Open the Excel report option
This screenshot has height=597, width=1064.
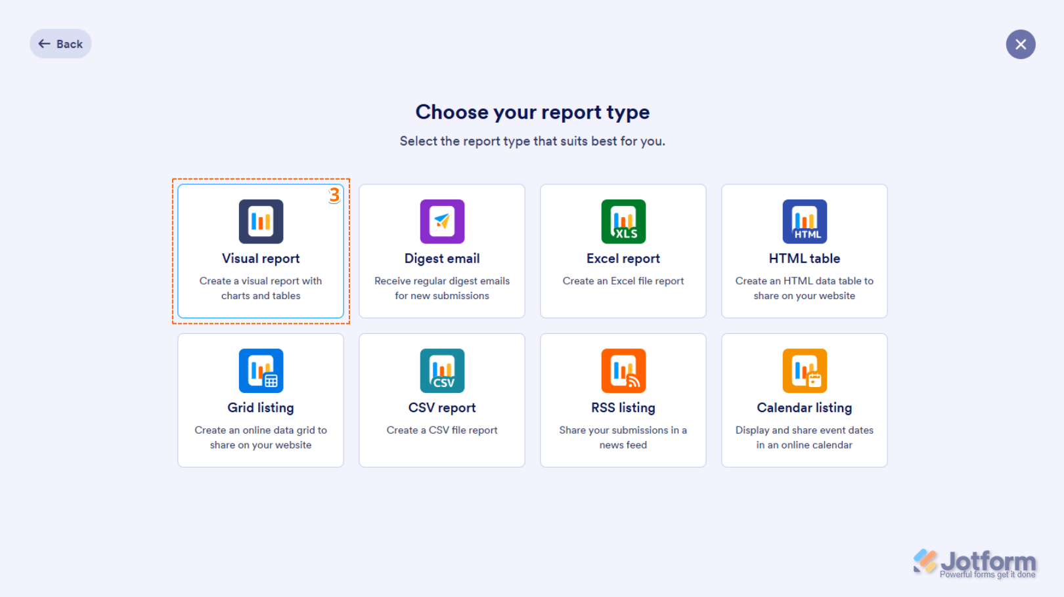[623, 251]
